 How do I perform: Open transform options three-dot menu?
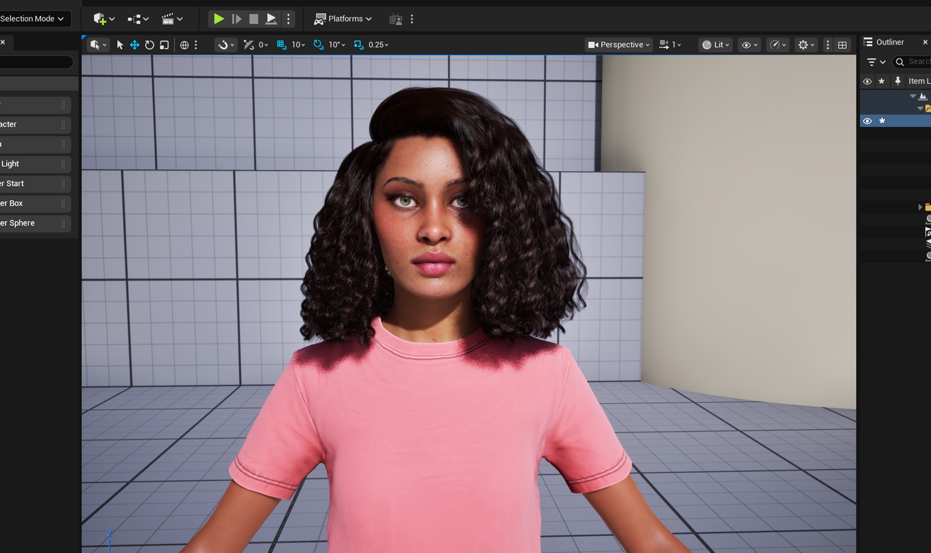tap(196, 45)
